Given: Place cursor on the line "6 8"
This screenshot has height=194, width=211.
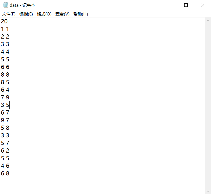Looking at the screenshot, I should 5,173.
